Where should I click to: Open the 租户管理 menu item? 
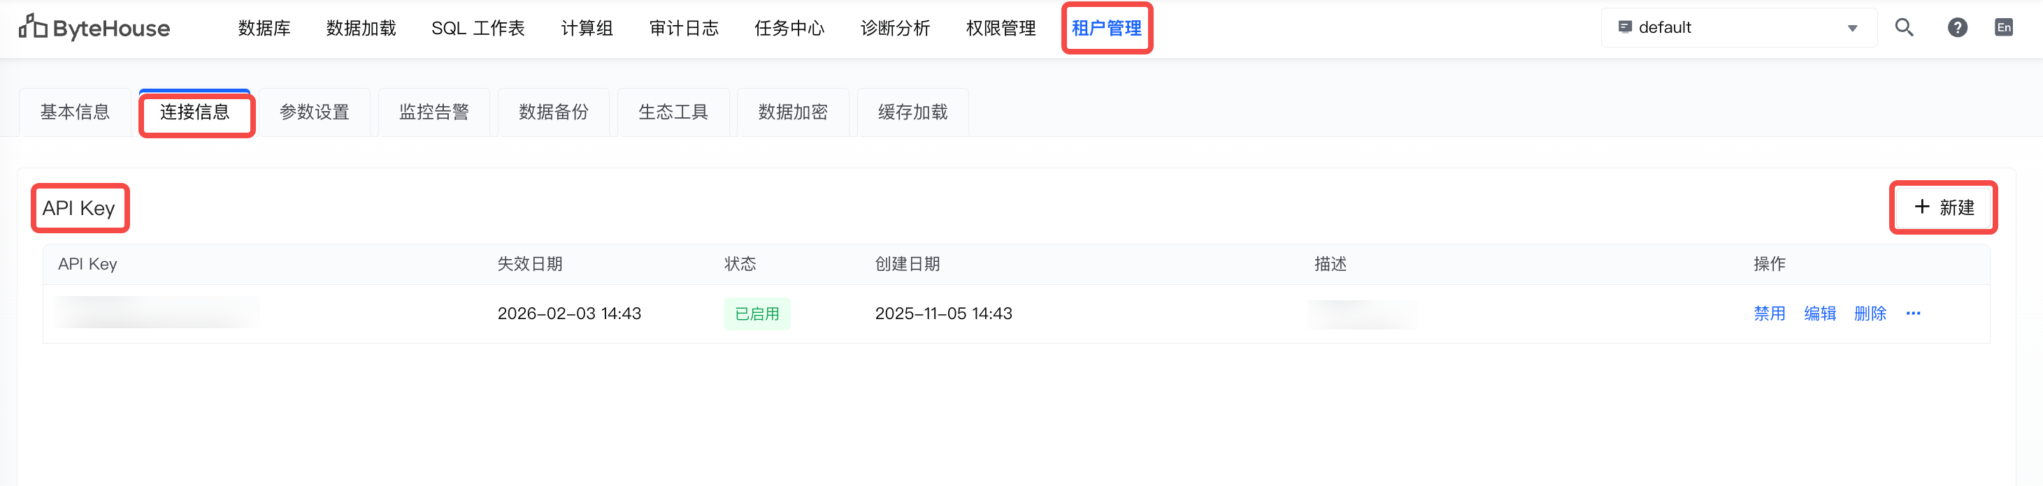click(x=1106, y=29)
